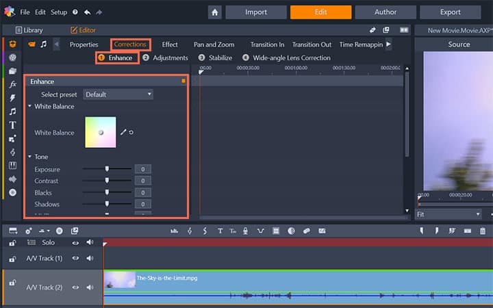Open the Edit menu in menu bar
The image size is (493, 308).
coord(40,12)
